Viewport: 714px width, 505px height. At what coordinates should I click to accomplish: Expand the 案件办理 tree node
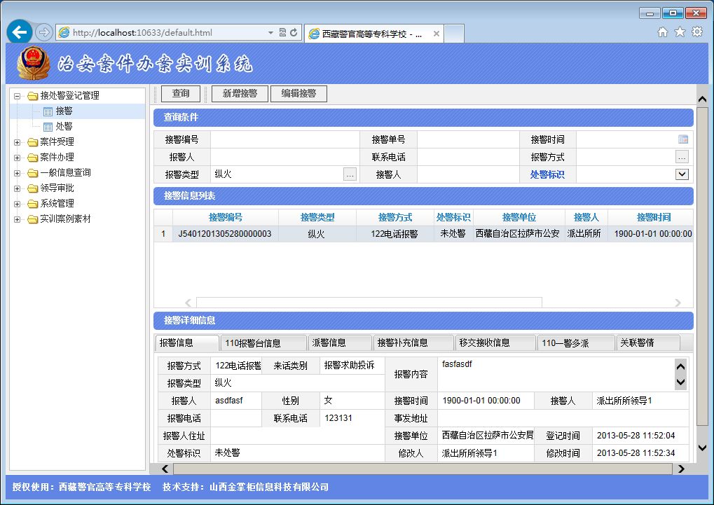coord(18,158)
